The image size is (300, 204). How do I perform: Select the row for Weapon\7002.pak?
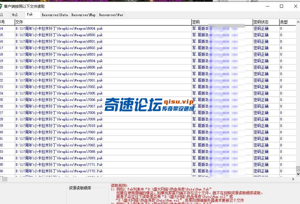(148, 87)
